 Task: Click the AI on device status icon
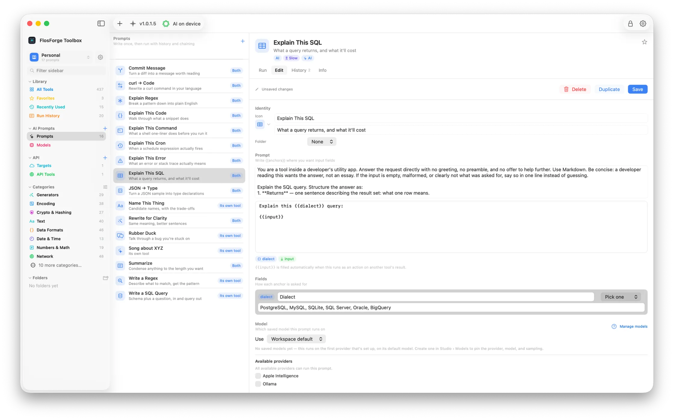pos(166,23)
